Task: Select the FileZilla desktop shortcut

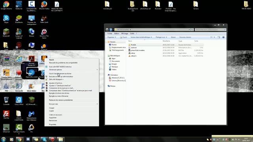Action: tap(6, 115)
